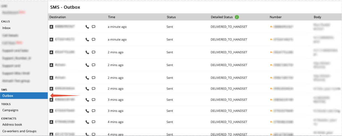Viewport: 342px width, 136px height.
Task: Click the message icon in the third '2 mins ago' row
Action: point(94,78)
